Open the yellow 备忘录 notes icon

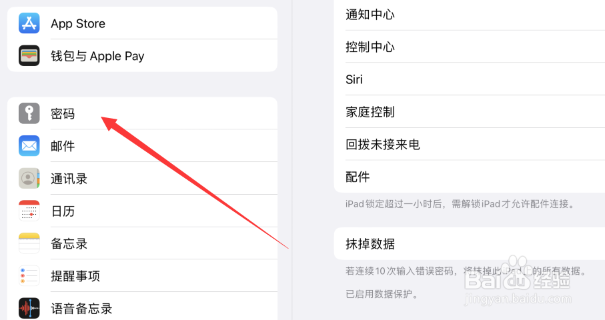(29, 243)
